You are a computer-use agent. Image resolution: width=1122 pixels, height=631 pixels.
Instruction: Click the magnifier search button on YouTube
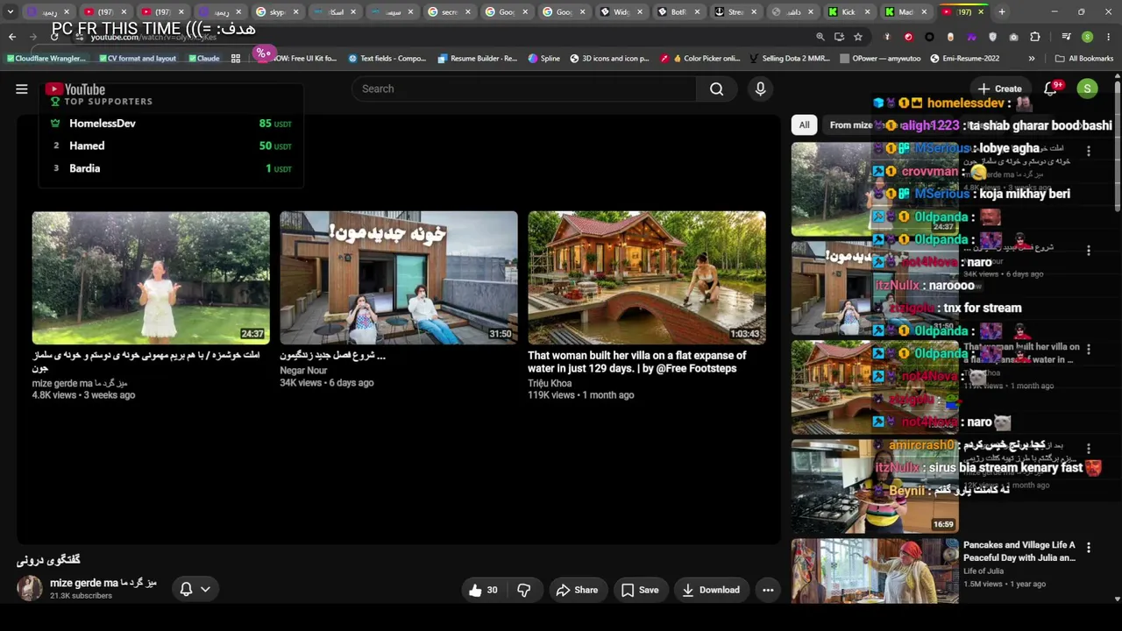[716, 89]
